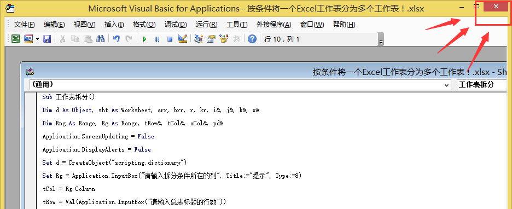
Task: Open Visual Basic Help question icon
Action: (252, 39)
